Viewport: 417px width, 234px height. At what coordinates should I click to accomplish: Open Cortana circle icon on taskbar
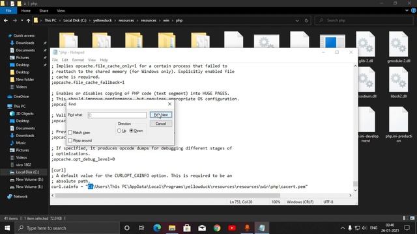[x=127, y=228]
